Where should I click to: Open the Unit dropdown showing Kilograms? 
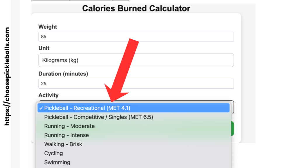(x=136, y=60)
